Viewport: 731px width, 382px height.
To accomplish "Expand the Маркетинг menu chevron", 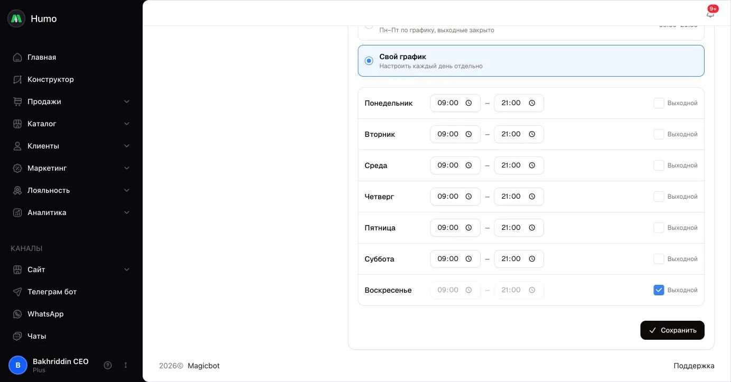I will [x=127, y=168].
